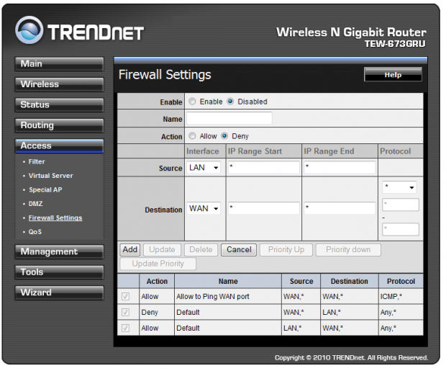Focus the Source IP Range Start field
This screenshot has height=371, width=446.
[x=264, y=167]
